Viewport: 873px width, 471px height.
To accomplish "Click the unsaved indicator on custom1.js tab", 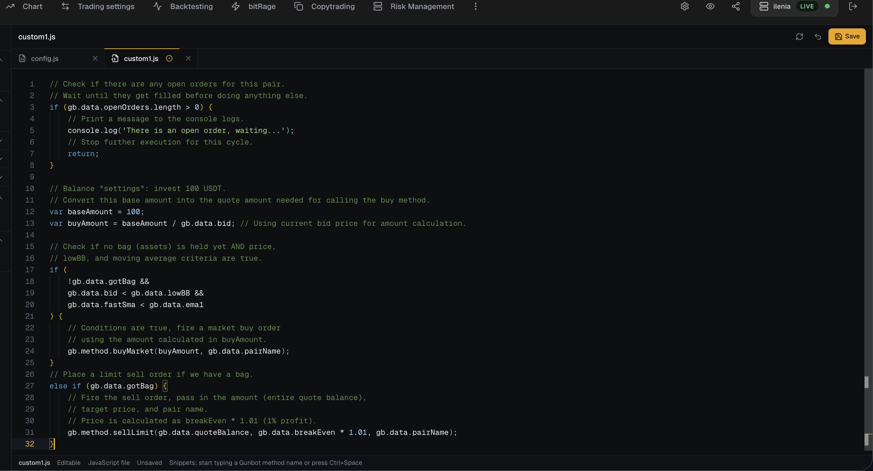I will 169,58.
